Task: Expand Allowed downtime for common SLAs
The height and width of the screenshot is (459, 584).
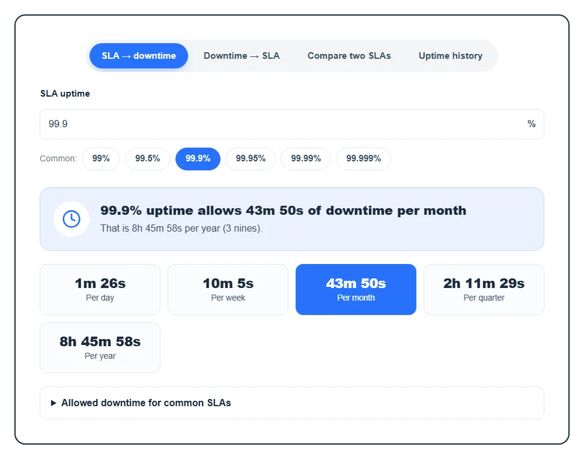Action: click(291, 403)
